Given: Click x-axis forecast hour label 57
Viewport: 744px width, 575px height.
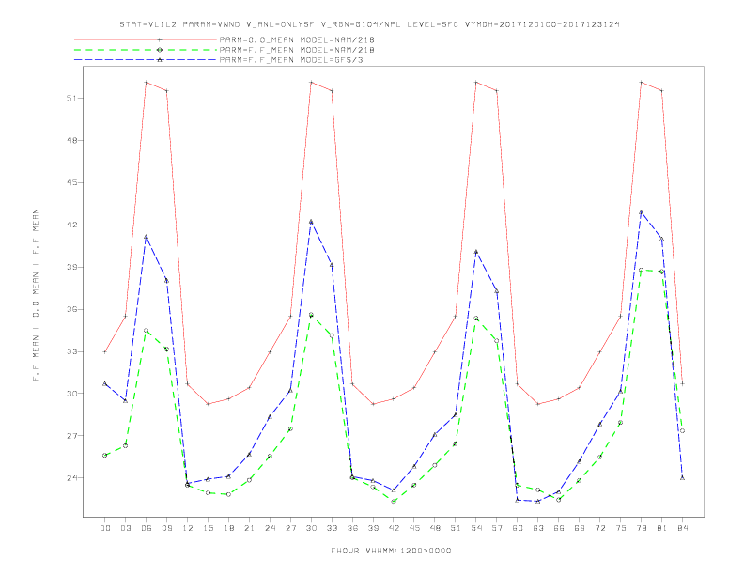Looking at the screenshot, I should click(x=497, y=528).
